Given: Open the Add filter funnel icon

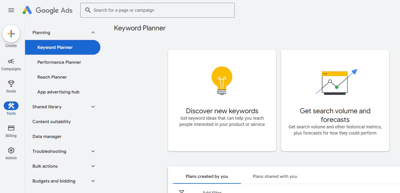Looking at the screenshot, I should (x=182, y=191).
